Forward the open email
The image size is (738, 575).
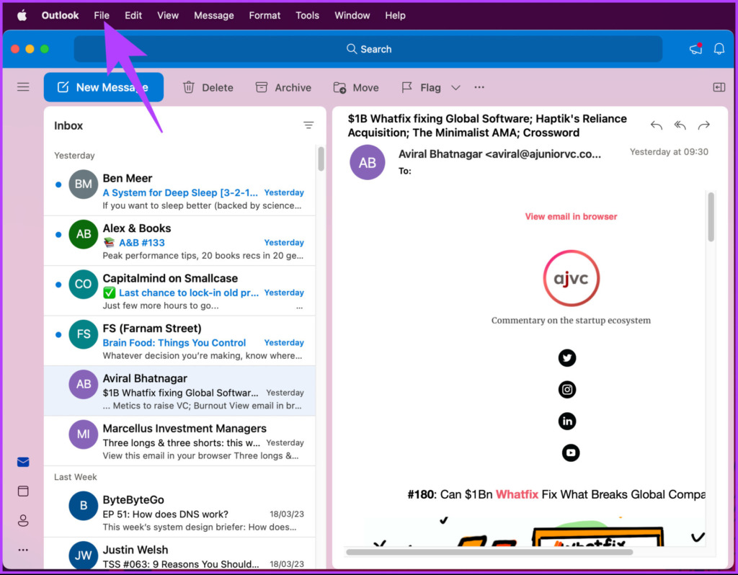703,125
